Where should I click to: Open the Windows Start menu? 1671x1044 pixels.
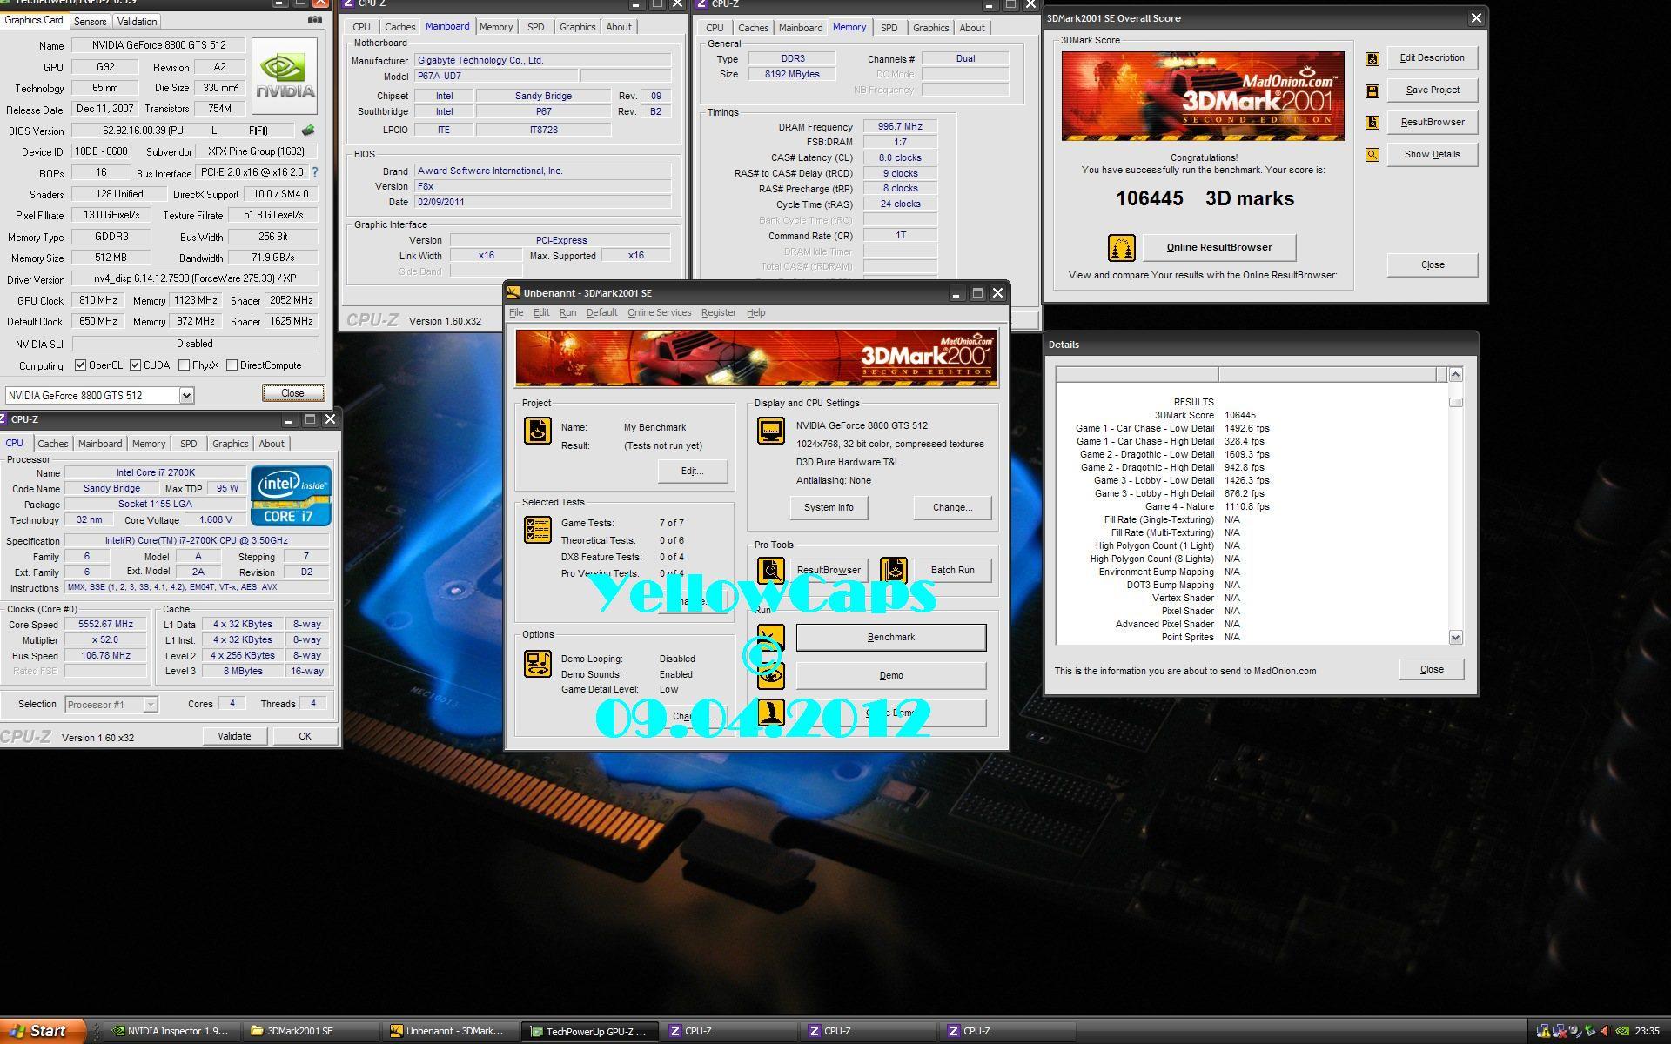point(43,1031)
